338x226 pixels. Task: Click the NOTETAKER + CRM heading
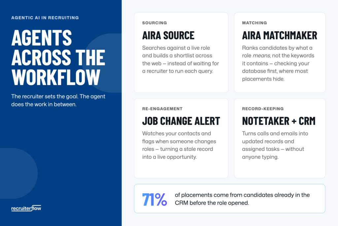pos(279,121)
